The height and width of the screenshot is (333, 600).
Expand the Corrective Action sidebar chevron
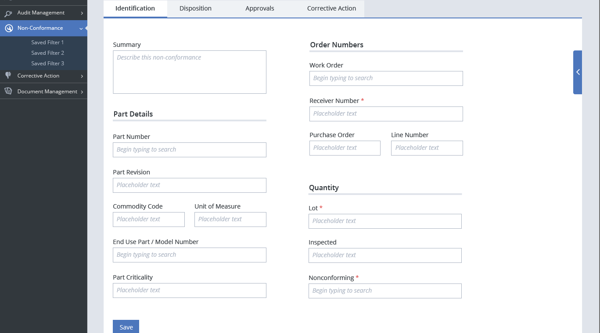coord(82,76)
